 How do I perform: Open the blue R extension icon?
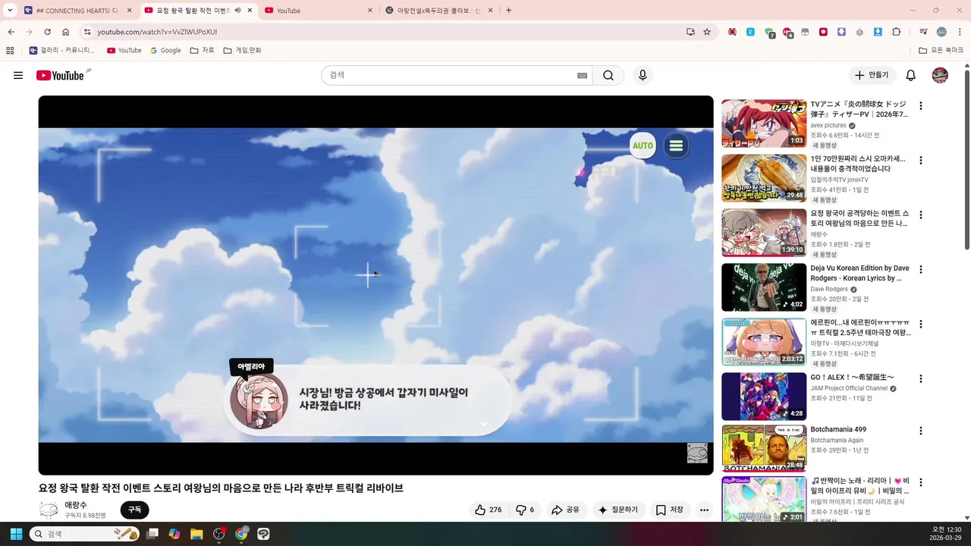pyautogui.click(x=750, y=32)
